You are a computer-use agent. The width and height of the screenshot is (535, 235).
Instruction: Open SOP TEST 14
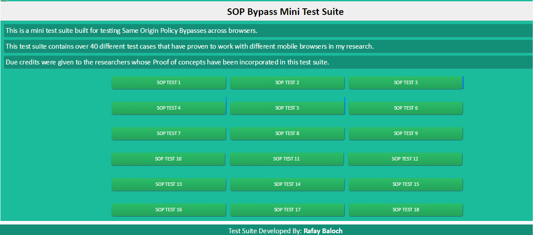(287, 184)
